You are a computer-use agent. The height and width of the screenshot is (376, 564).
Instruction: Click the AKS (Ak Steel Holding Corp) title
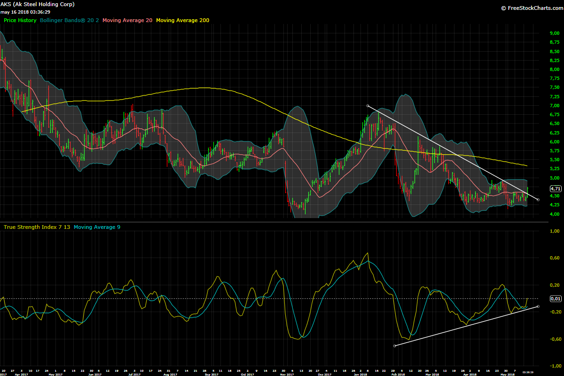coord(38,4)
